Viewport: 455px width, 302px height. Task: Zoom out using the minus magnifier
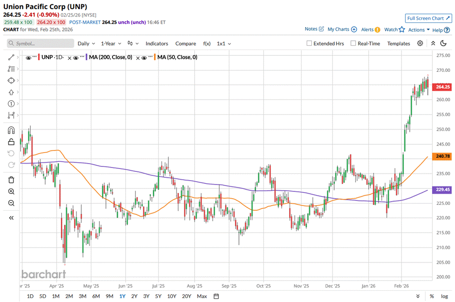11,203
